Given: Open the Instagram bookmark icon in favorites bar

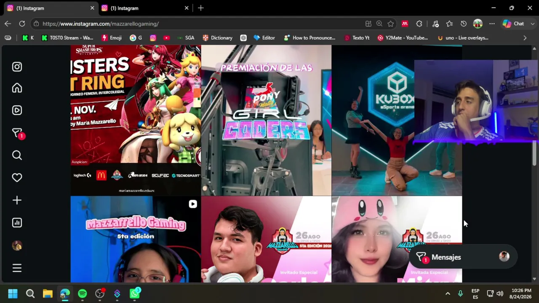Looking at the screenshot, I should click(x=153, y=38).
